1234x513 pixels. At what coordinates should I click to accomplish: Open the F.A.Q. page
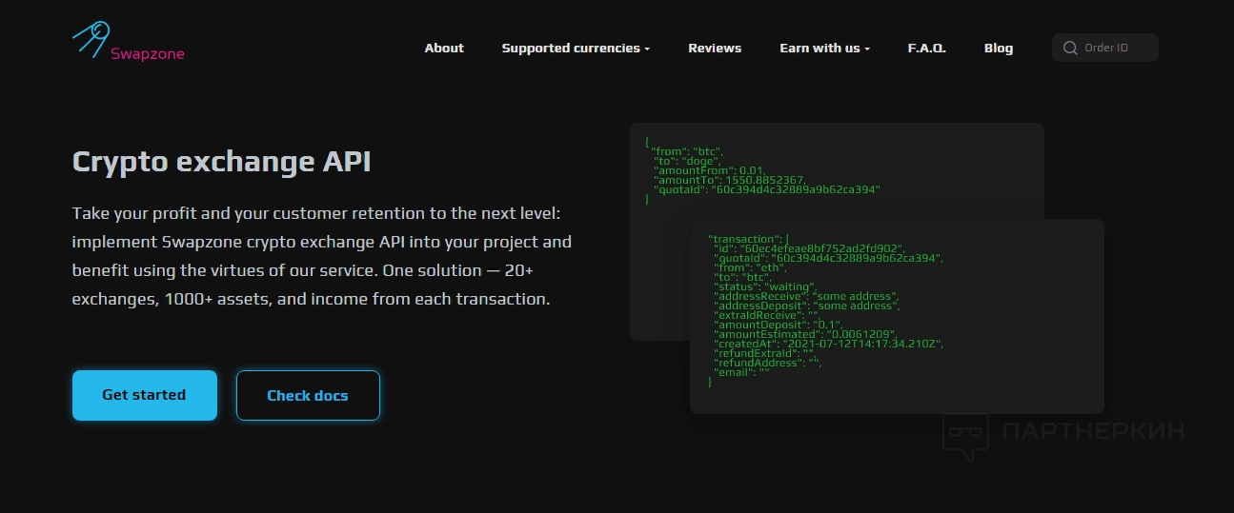click(927, 48)
